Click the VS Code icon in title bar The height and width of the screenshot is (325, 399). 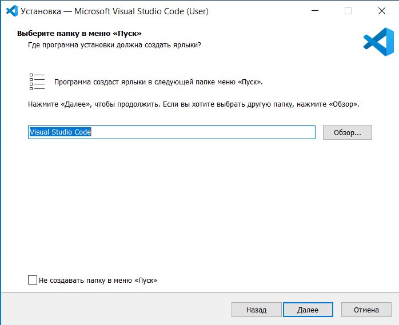point(11,11)
